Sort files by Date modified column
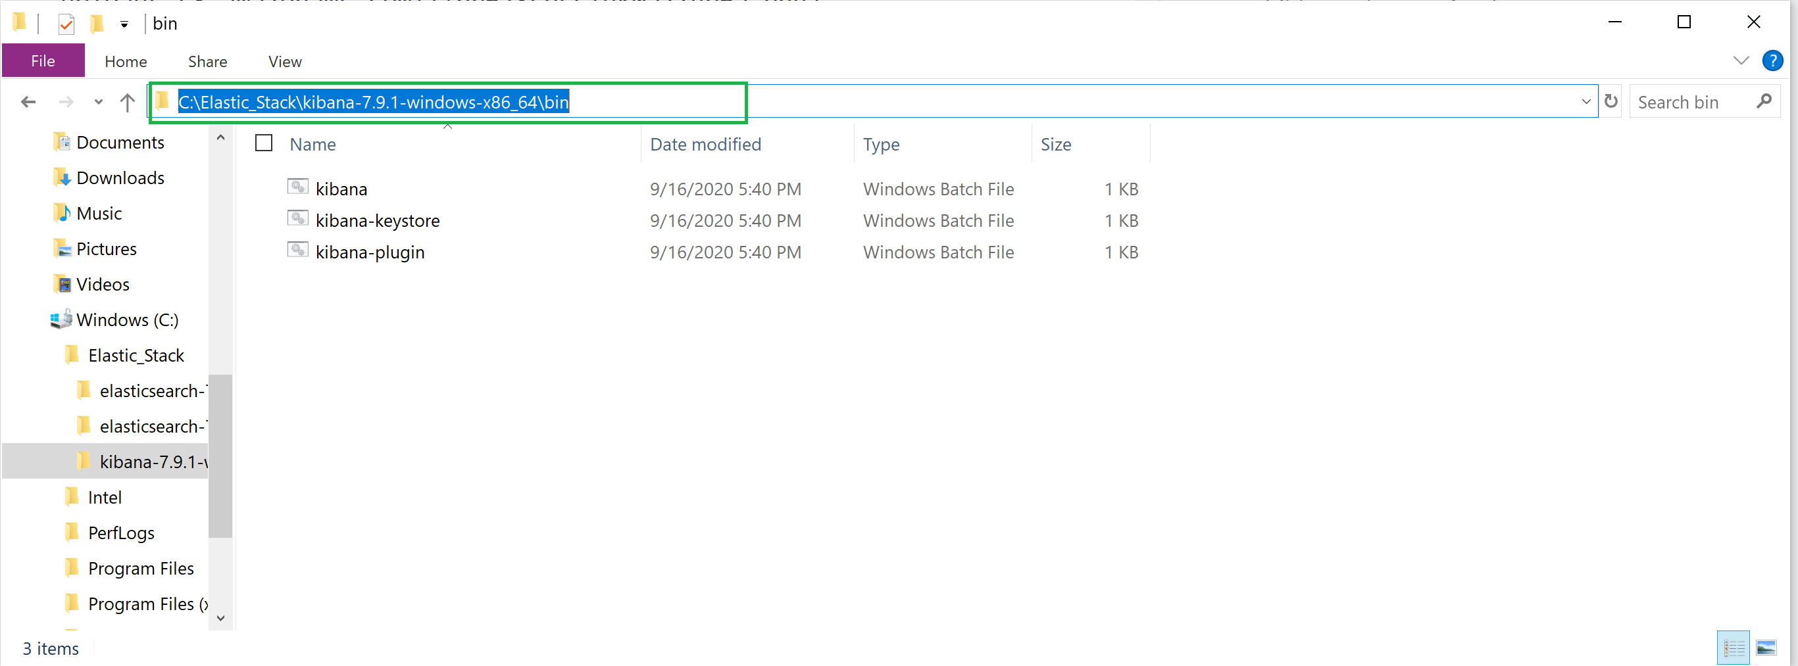 705,145
